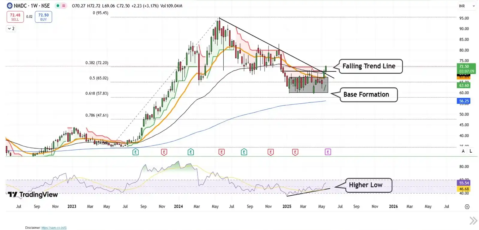Click the 2025 label on time axis
Viewport: 479px width, 230px height.
point(287,206)
